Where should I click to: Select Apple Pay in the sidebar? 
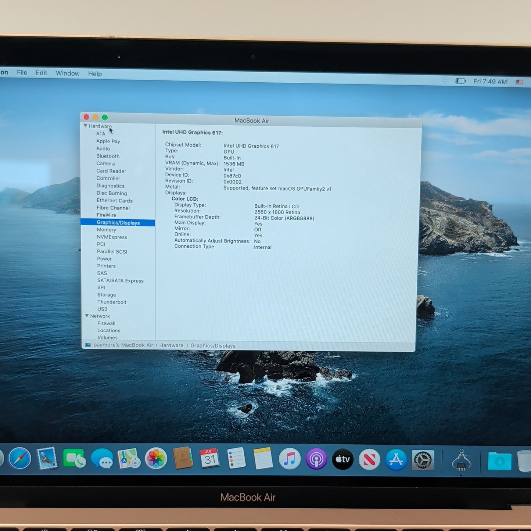108,141
